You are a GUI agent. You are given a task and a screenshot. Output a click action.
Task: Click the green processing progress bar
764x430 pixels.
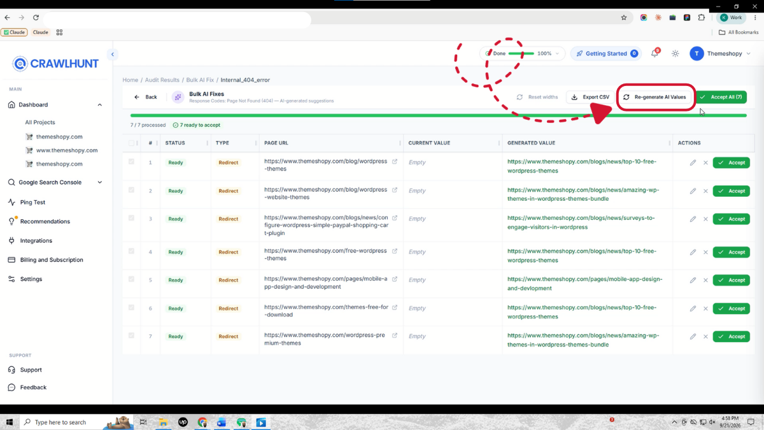coord(438,115)
